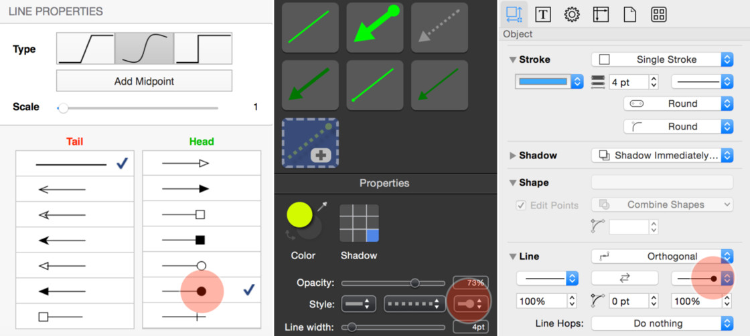The height and width of the screenshot is (336, 750).
Task: Select the S-curve line type icon
Action: 144,49
